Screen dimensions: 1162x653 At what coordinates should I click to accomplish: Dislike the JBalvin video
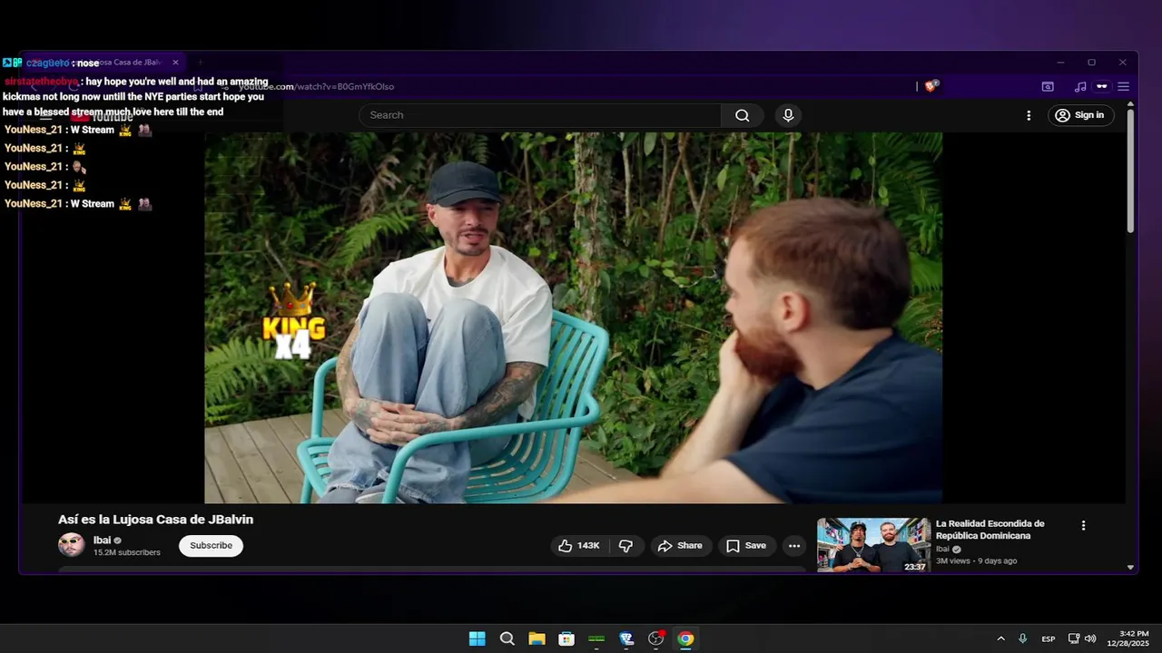click(625, 545)
